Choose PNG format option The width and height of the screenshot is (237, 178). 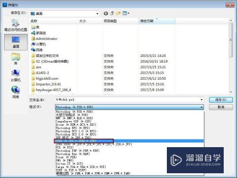pyautogui.click(x=129, y=160)
